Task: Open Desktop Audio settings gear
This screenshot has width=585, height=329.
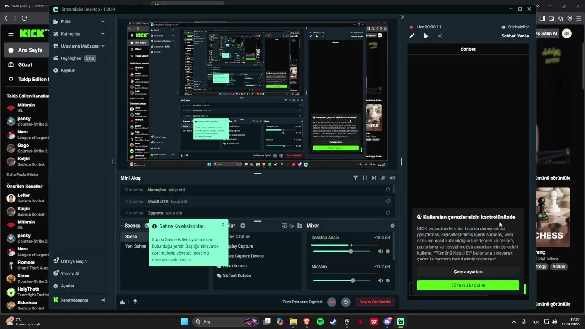Action: pos(388,251)
